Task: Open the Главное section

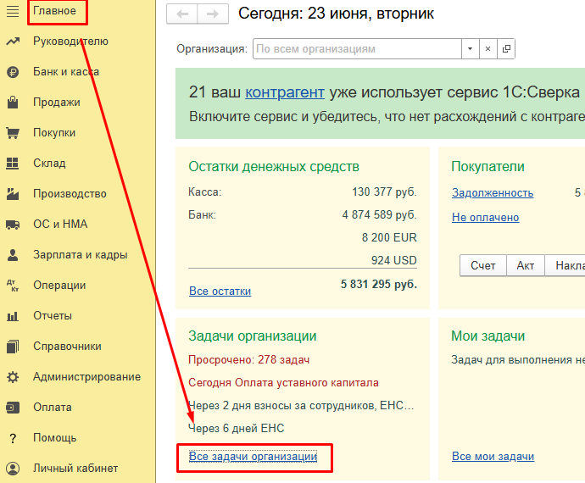Action: click(x=54, y=11)
